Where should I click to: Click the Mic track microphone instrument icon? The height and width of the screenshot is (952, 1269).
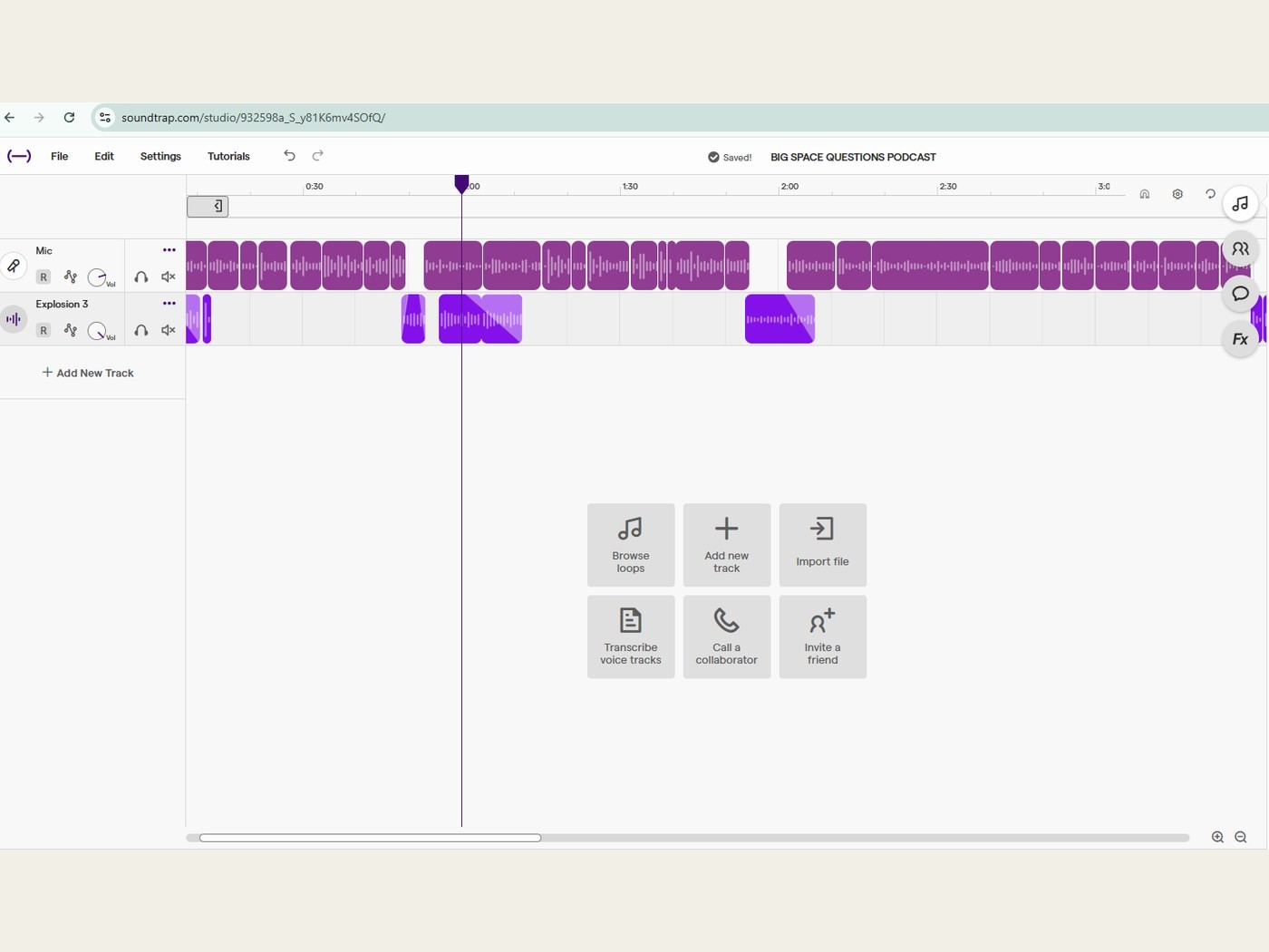pyautogui.click(x=13, y=266)
